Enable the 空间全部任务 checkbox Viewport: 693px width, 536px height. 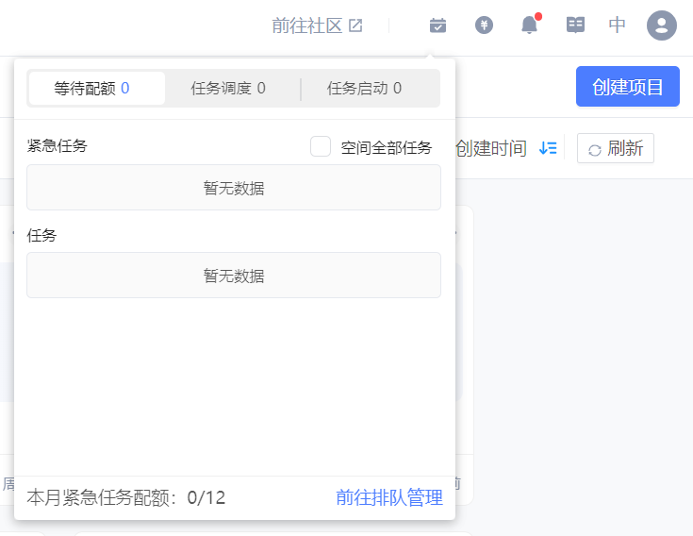(321, 146)
